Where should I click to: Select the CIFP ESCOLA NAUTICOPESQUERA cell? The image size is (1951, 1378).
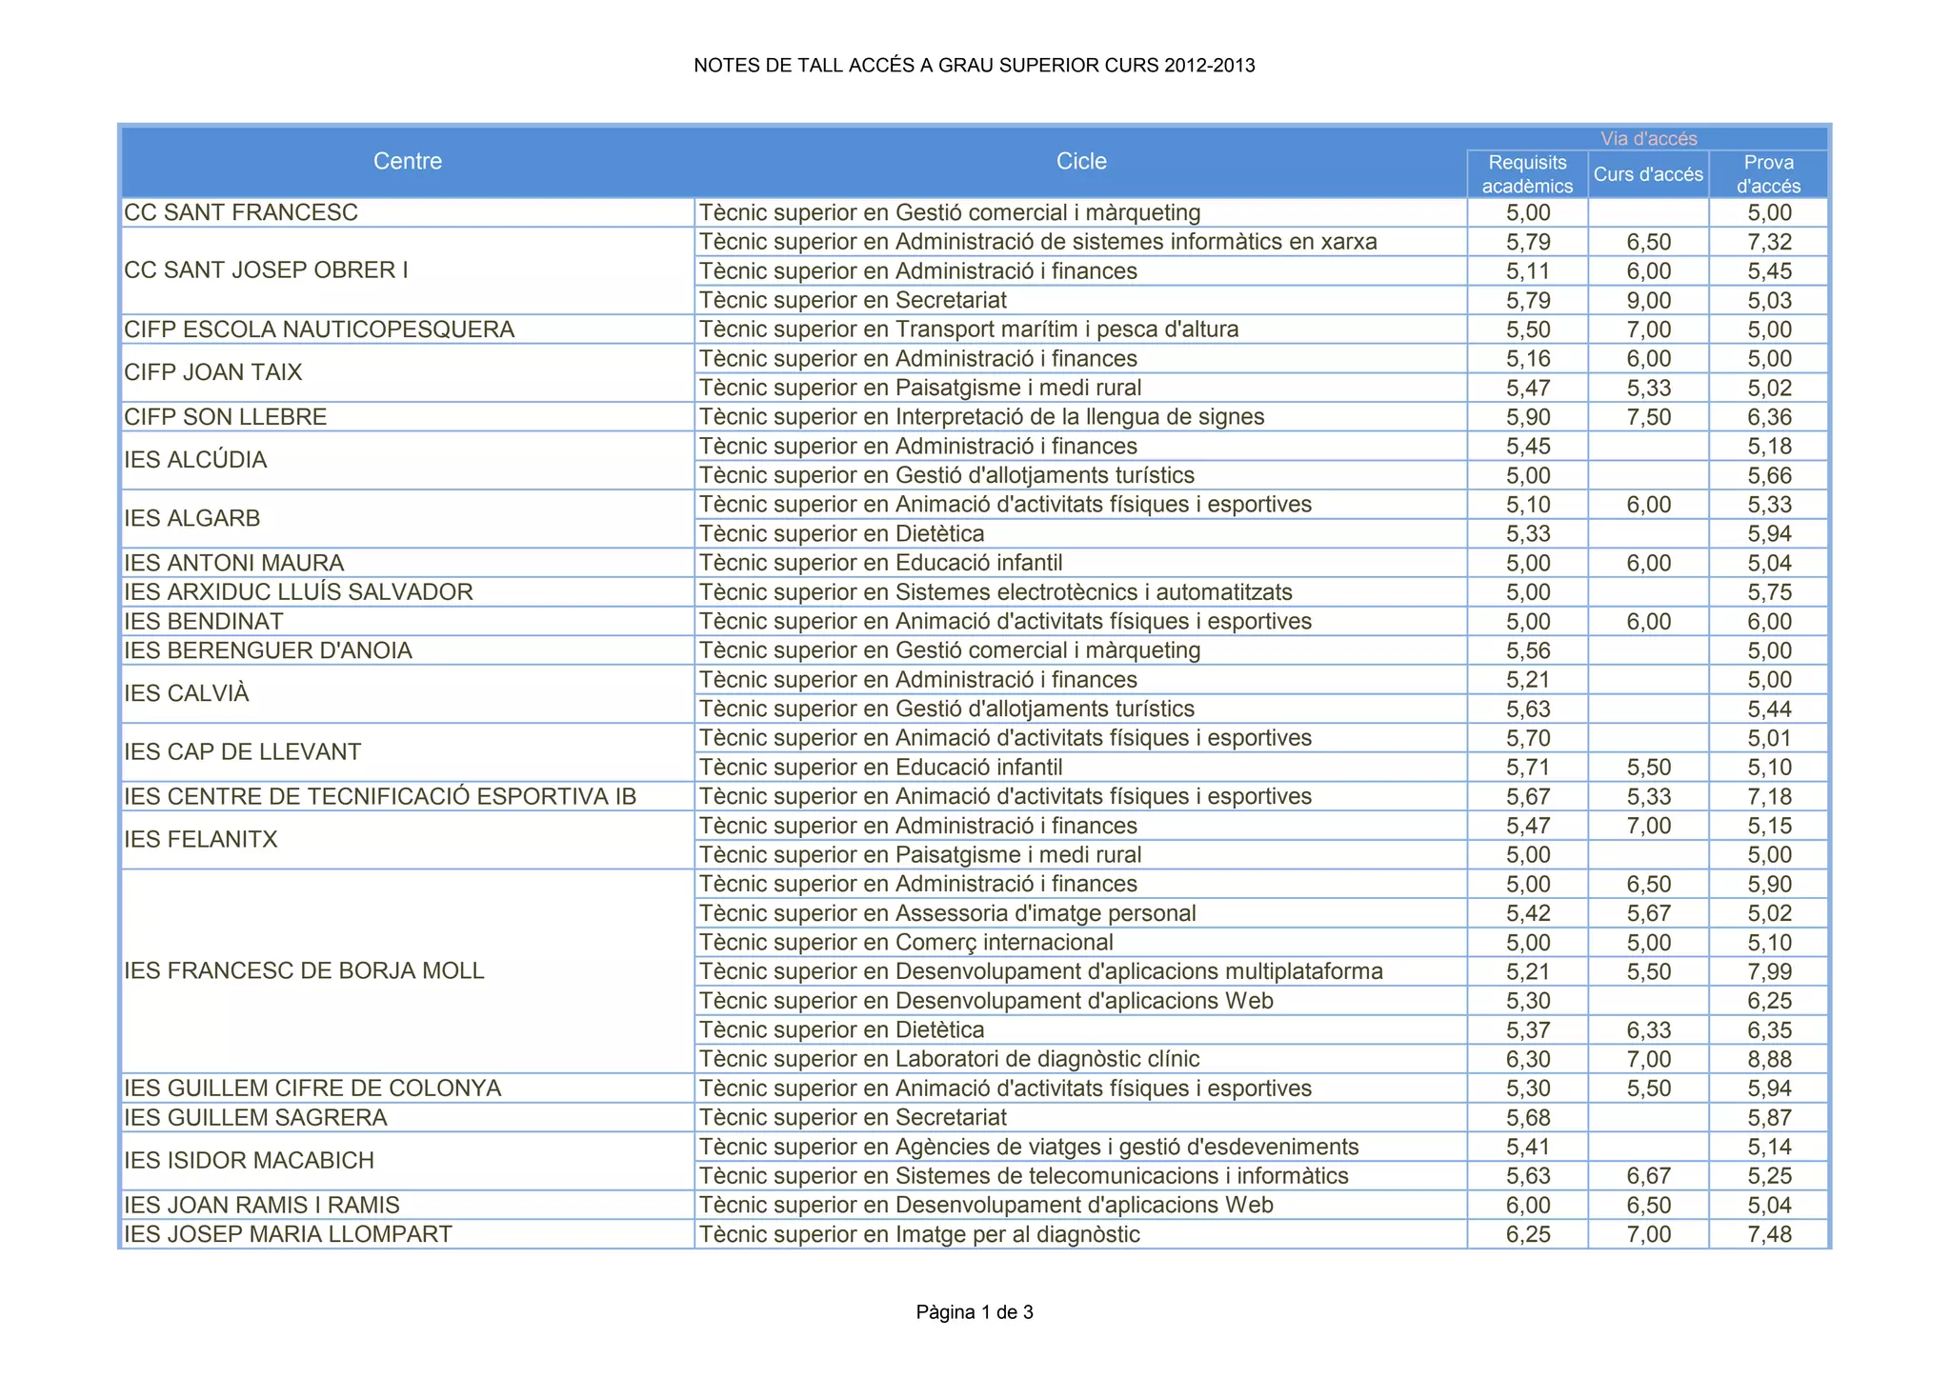319,330
